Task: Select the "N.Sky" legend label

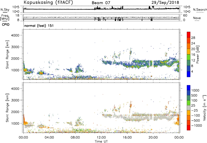Action: coord(5,10)
